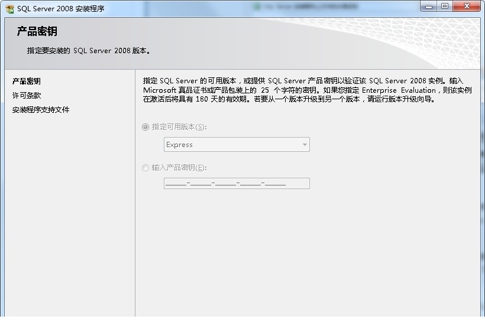Image resolution: width=485 pixels, height=329 pixels.
Task: Click the 指定要安装的 SQL Server 2008 版本 subtitle
Action: pos(89,51)
